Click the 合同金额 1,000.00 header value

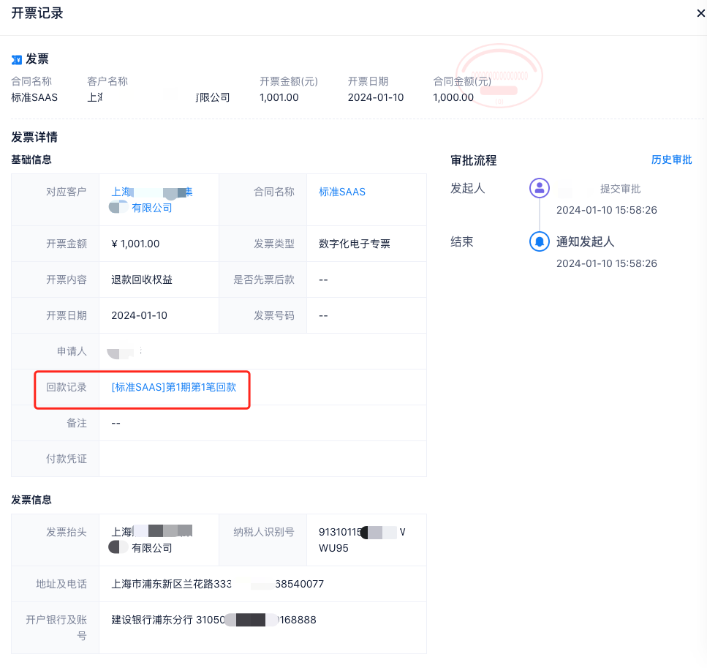(453, 97)
